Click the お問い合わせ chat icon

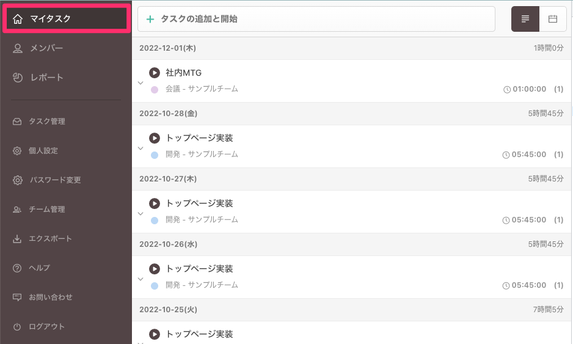click(17, 298)
